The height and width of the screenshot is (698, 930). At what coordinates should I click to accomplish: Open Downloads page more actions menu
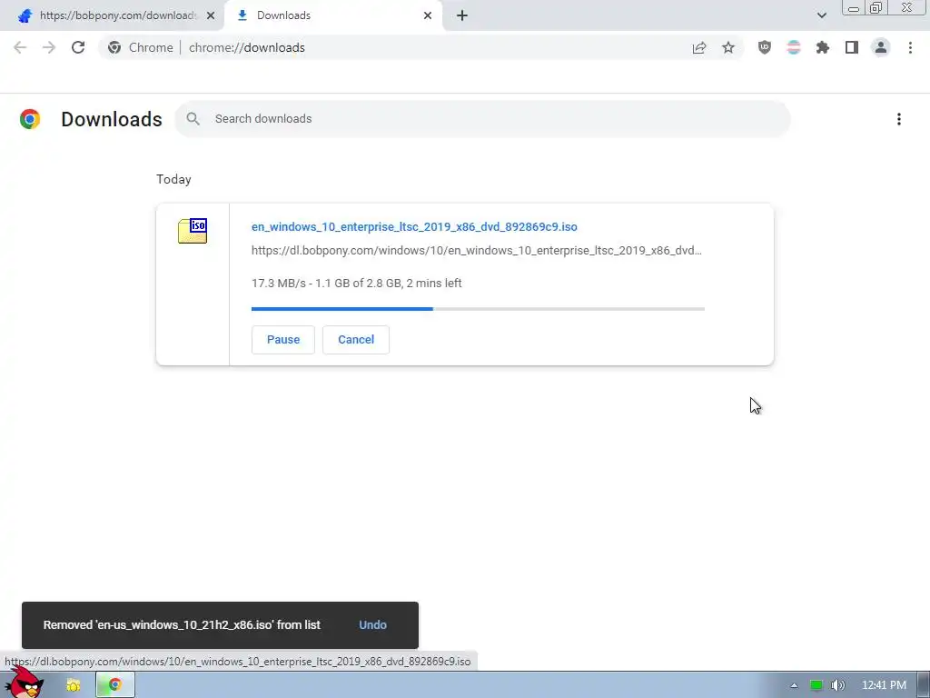(x=899, y=119)
